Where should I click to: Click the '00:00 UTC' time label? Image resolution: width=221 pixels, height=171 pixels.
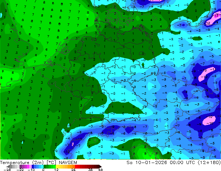(182, 163)
